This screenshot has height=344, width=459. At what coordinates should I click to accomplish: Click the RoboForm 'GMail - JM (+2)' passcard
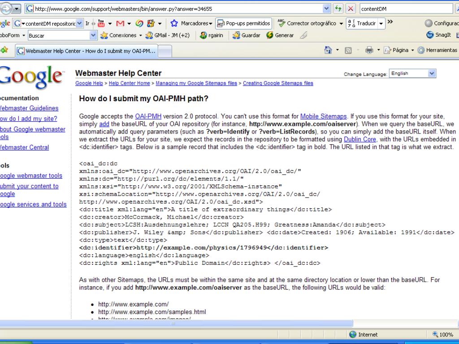pos(168,35)
